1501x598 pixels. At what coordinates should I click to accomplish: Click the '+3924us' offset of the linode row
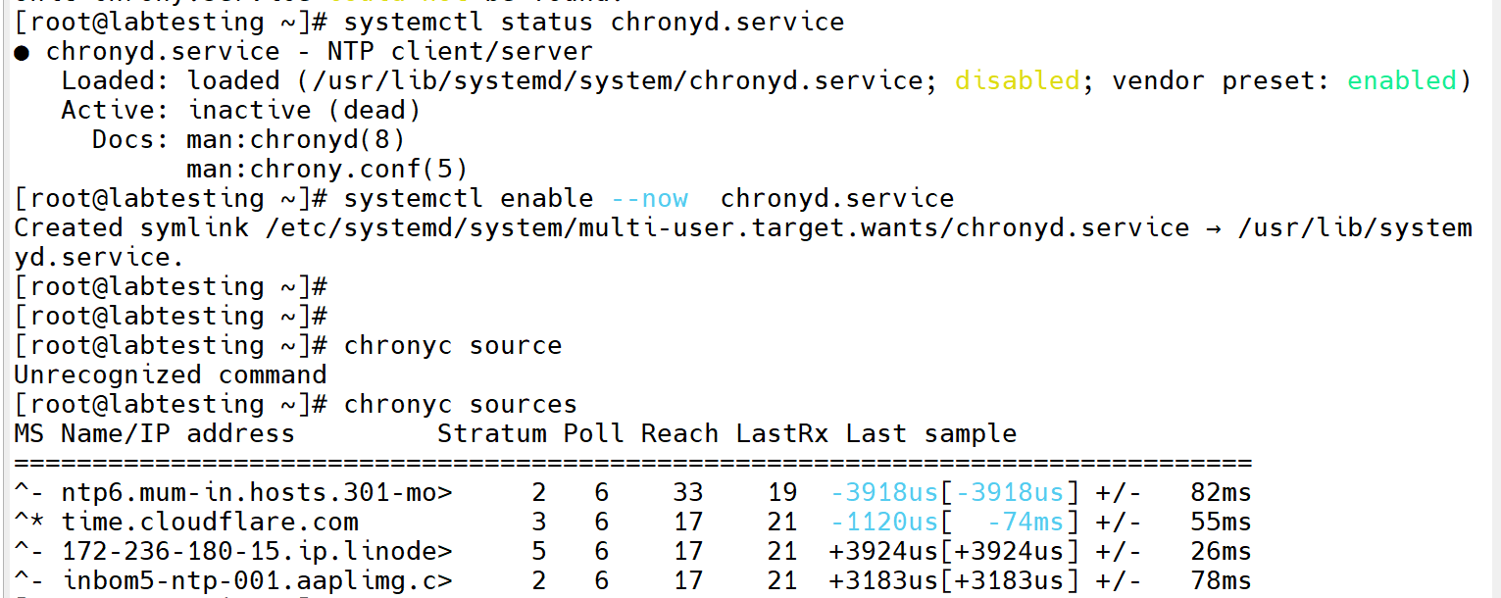click(x=883, y=551)
